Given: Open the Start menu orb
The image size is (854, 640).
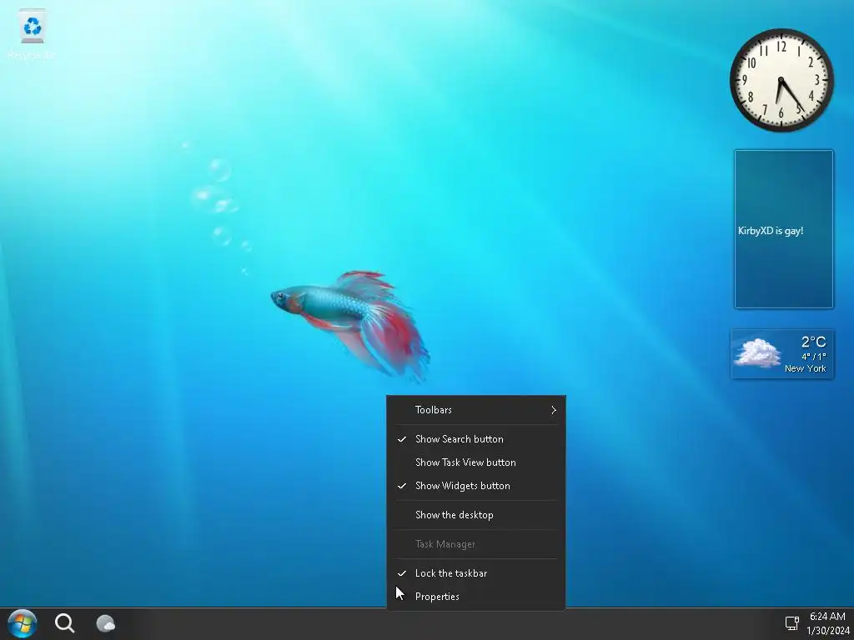Looking at the screenshot, I should (x=23, y=623).
